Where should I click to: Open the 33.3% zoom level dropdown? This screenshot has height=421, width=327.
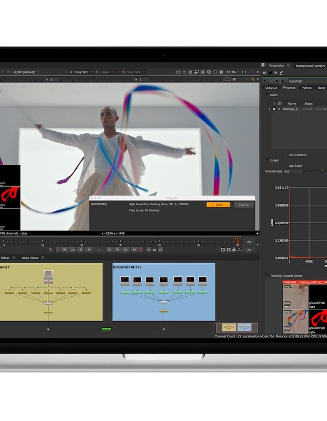233,72
